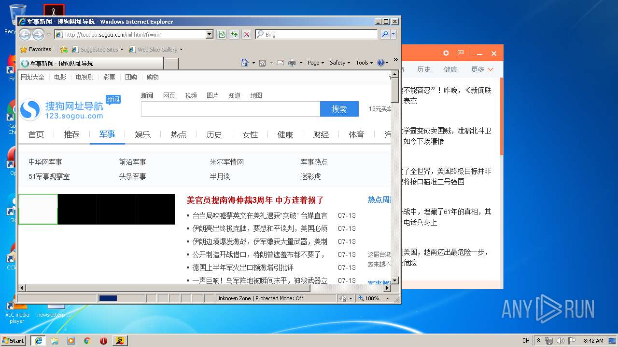The width and height of the screenshot is (618, 347).
Task: Go forward with the IE Forward arrow
Action: click(x=38, y=34)
